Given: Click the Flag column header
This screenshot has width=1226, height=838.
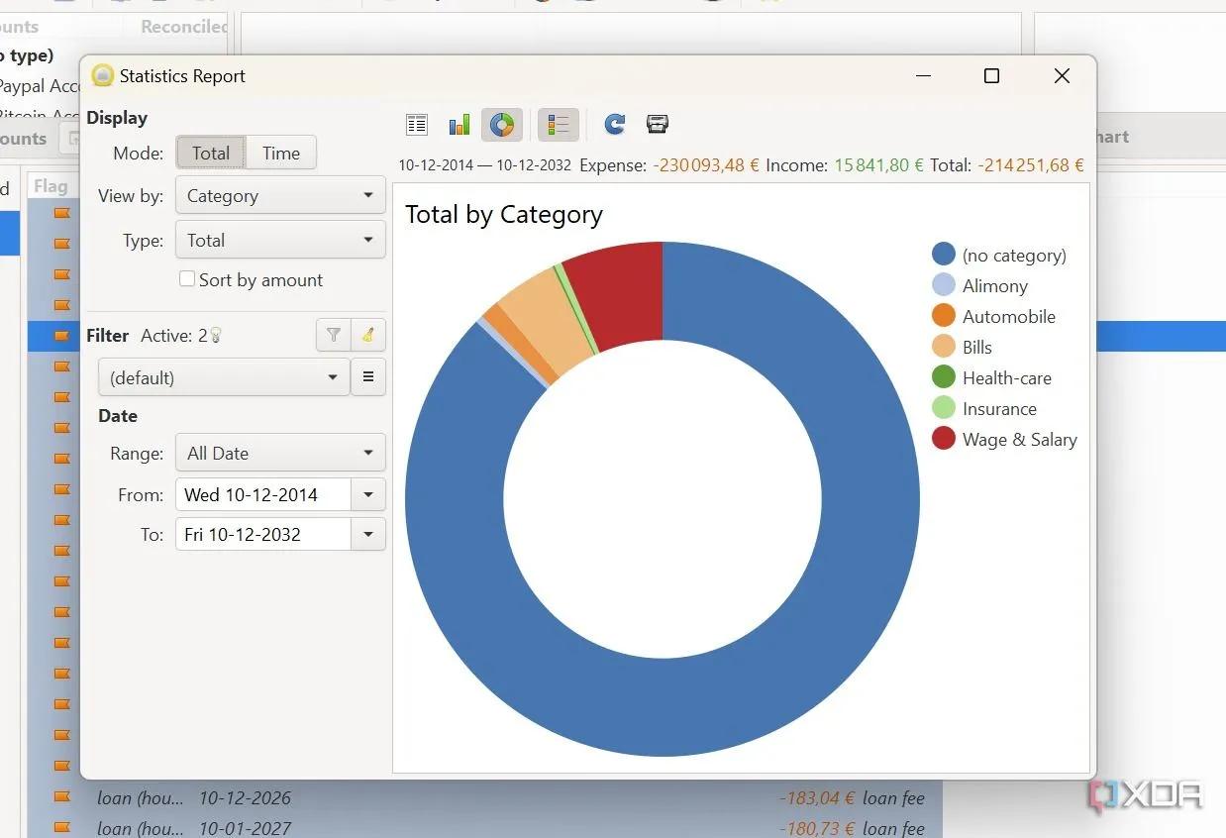Looking at the screenshot, I should [x=51, y=185].
